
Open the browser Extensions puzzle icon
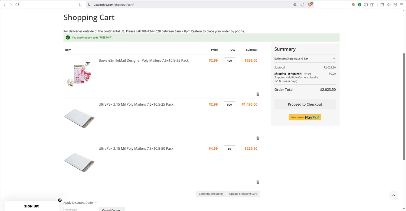[x=366, y=5]
